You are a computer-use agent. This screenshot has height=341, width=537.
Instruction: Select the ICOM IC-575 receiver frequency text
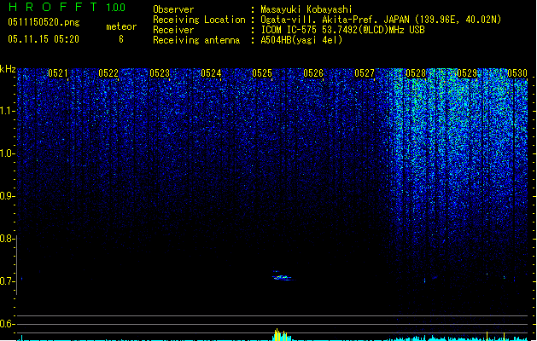coord(342,30)
